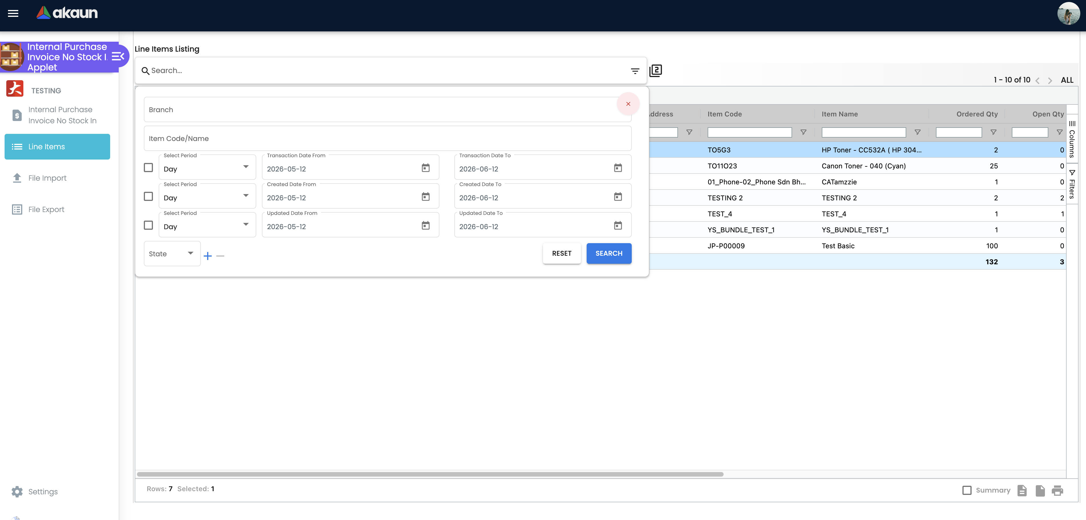Open the File Export menu item
The width and height of the screenshot is (1086, 520).
[57, 209]
